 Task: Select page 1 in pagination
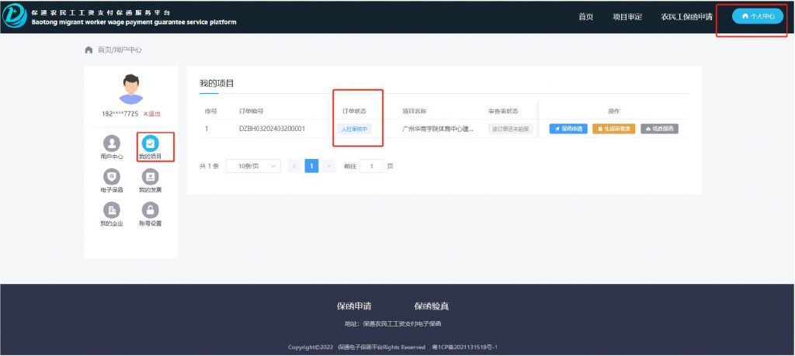[311, 166]
